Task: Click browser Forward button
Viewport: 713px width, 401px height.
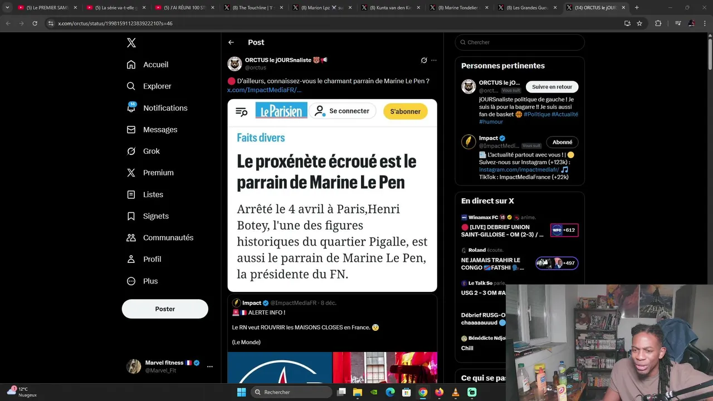Action: (21, 23)
